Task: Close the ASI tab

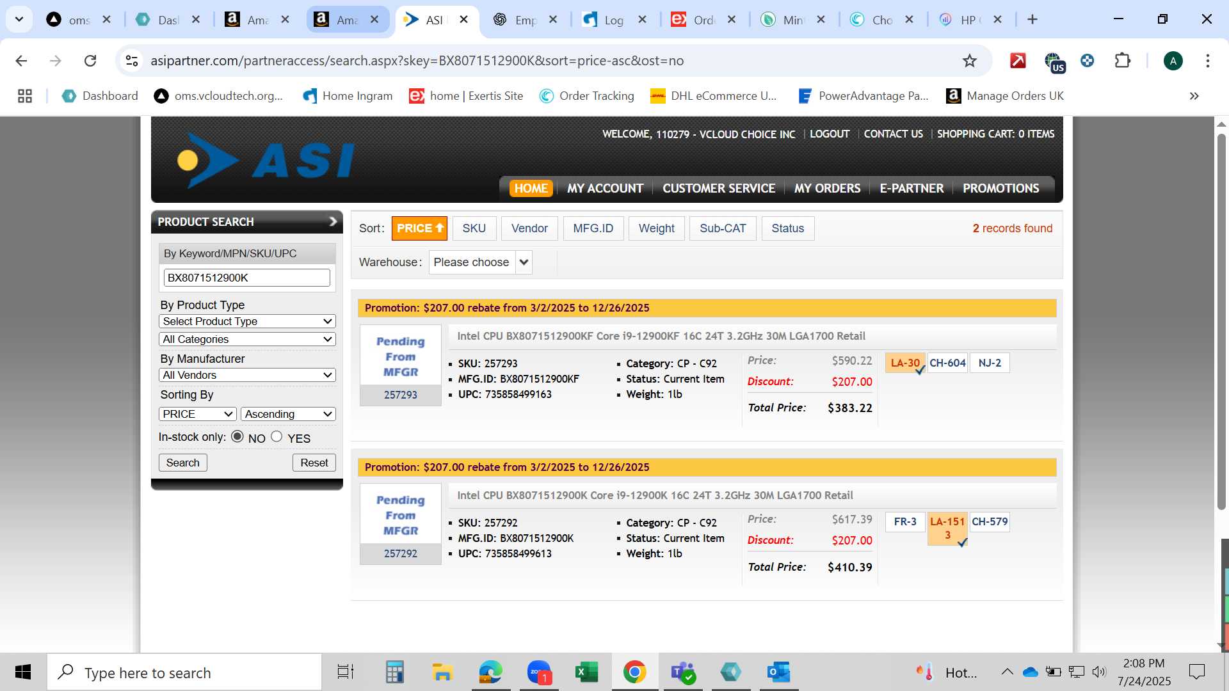Action: coord(463,20)
